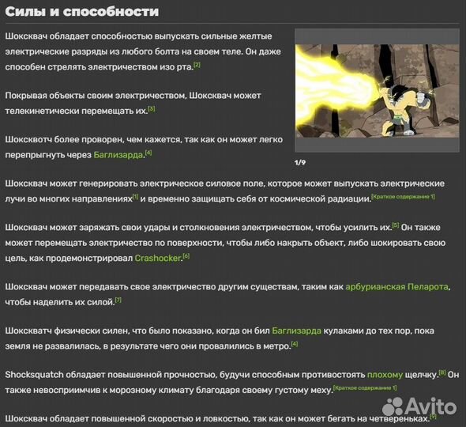Click the плохому link

(385, 375)
